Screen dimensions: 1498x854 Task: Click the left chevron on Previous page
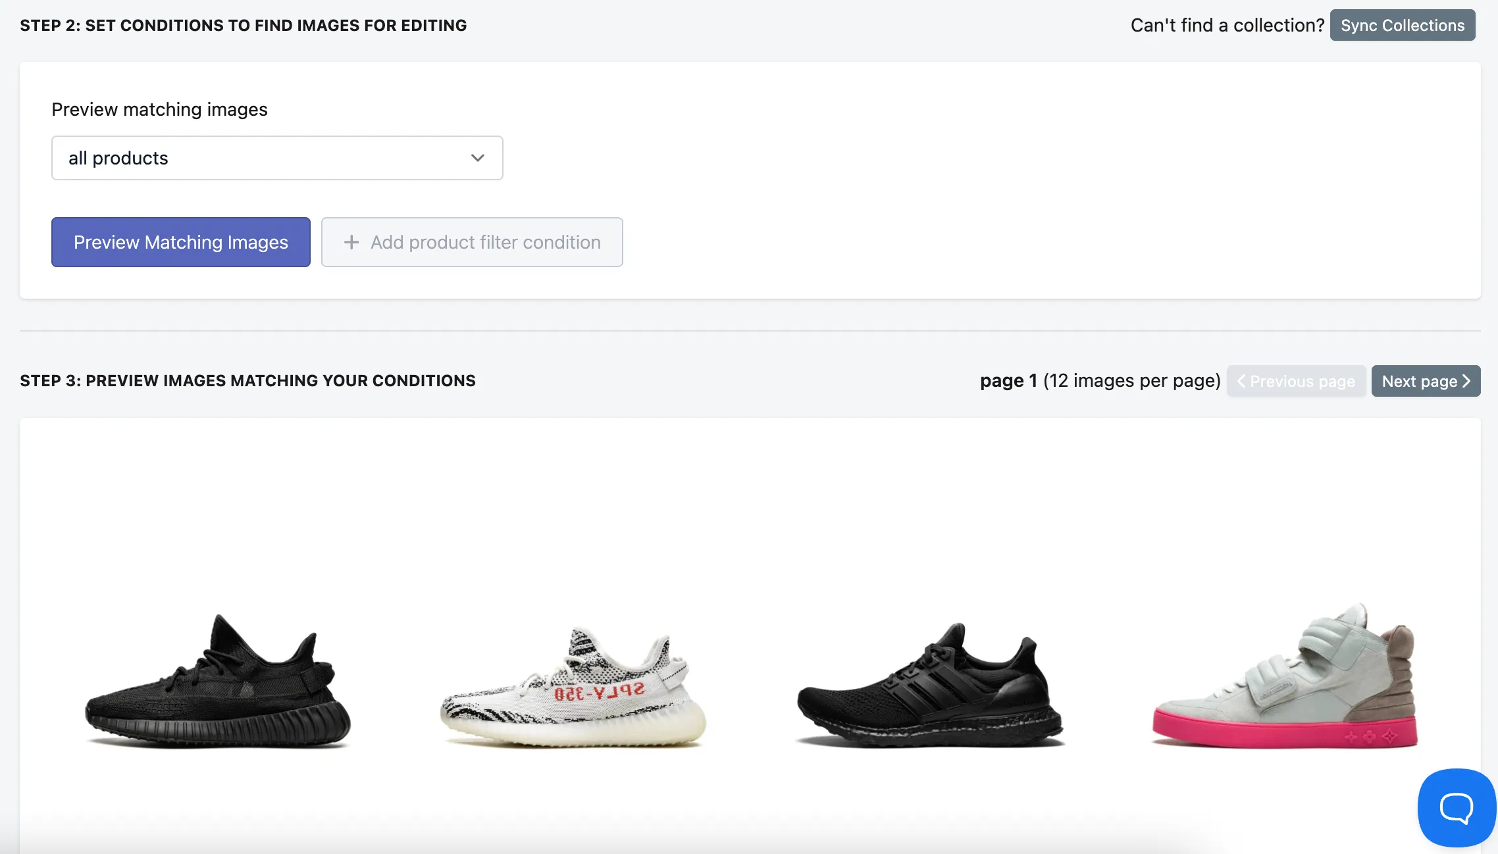[x=1241, y=381]
